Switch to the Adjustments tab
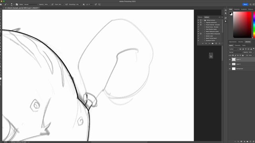The width and height of the screenshot is (255, 143). [233, 42]
